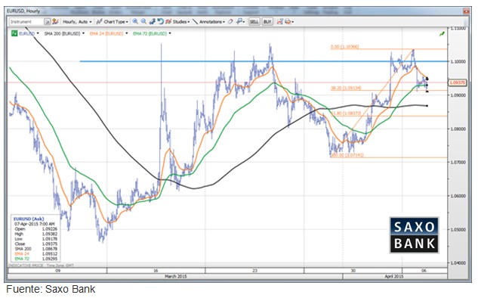The height and width of the screenshot is (298, 478).
Task: Close the EURUSD Hourly chart window
Action: [466, 11]
